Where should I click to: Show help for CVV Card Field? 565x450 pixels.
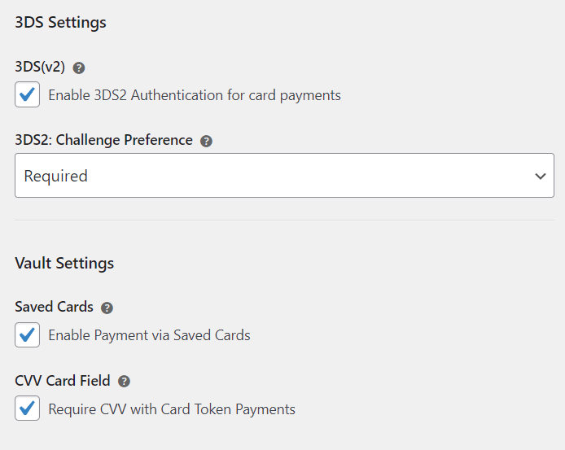point(124,381)
